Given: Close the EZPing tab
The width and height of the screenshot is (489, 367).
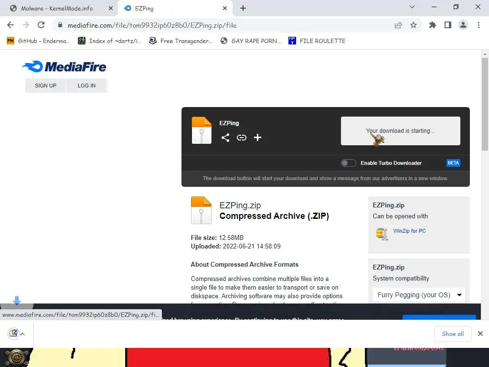Looking at the screenshot, I should coord(225,9).
